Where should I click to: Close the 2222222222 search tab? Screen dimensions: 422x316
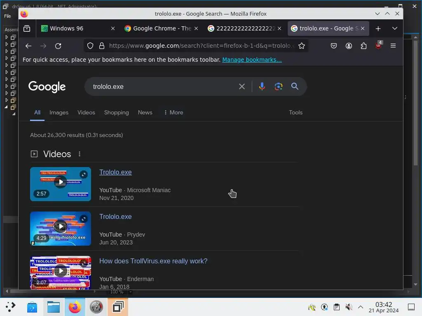click(279, 28)
